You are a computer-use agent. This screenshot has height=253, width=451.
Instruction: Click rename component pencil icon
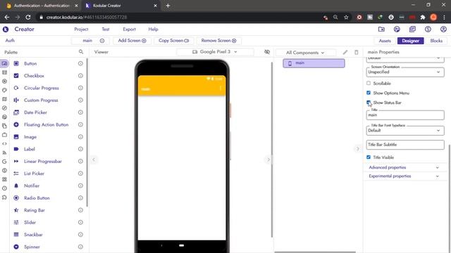coord(345,52)
